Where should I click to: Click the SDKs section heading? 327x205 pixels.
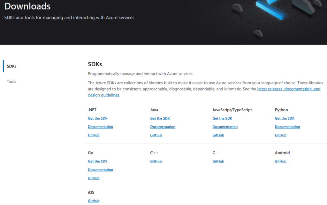(x=95, y=64)
